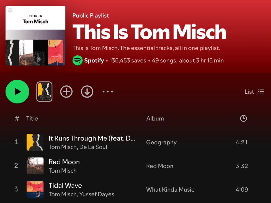Download the playlist using arrow icon
Screen dimensions: 271x203
pyautogui.click(x=87, y=92)
